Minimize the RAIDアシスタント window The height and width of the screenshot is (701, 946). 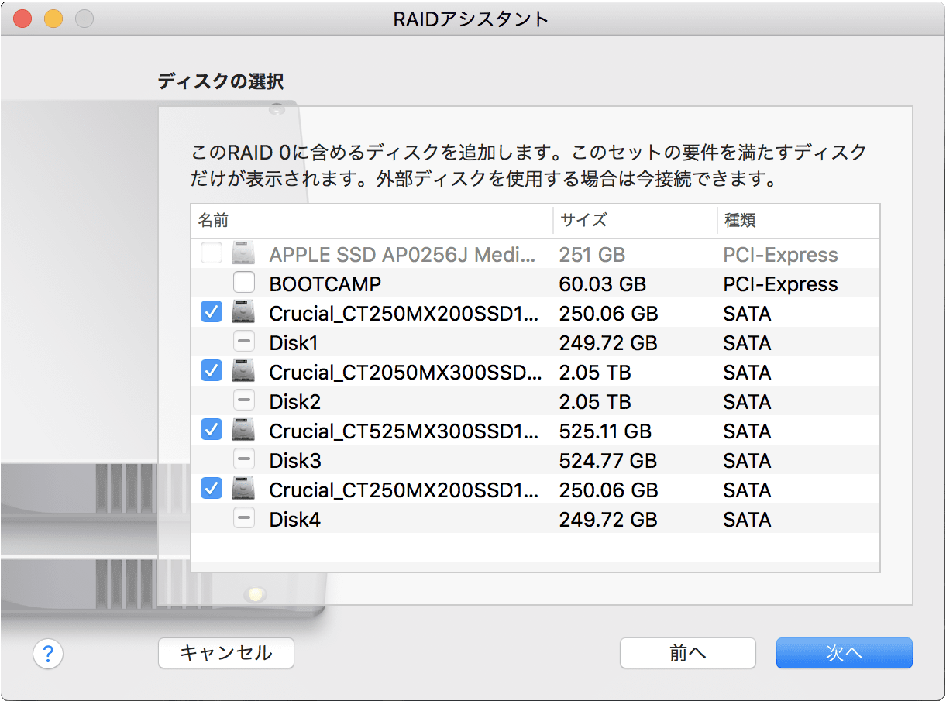click(x=53, y=19)
